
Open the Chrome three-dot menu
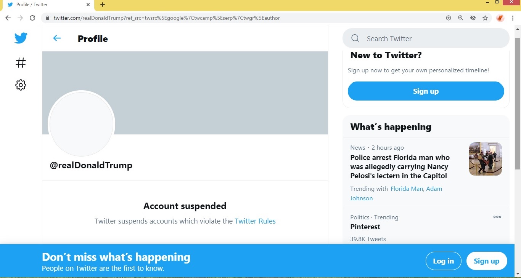513,18
